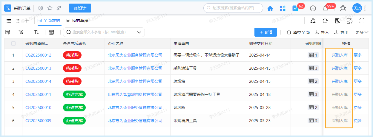Screen dimensions: 373x137
Task: Click the list view icon
Action: pyautogui.click(x=9, y=21)
